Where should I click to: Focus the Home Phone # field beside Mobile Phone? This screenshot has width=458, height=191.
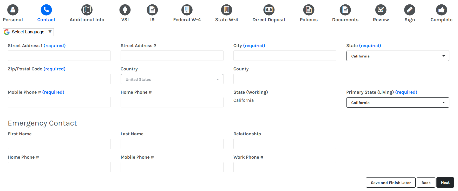[172, 102]
